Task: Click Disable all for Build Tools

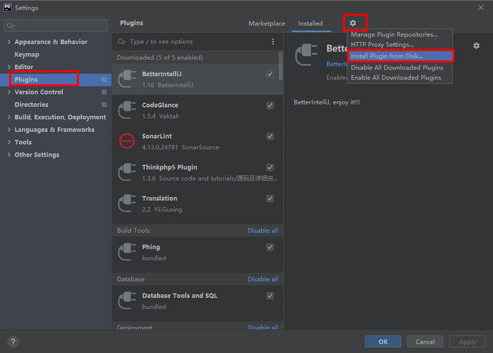Action: (x=263, y=231)
